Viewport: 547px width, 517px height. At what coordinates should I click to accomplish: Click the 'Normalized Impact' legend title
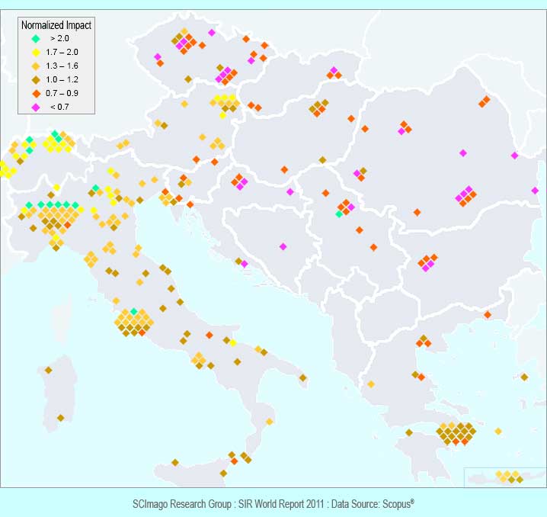(56, 25)
